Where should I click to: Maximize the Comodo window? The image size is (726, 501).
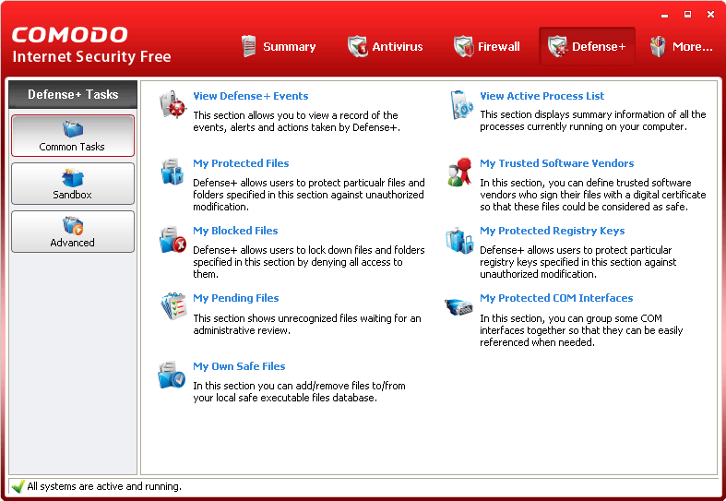click(x=687, y=15)
